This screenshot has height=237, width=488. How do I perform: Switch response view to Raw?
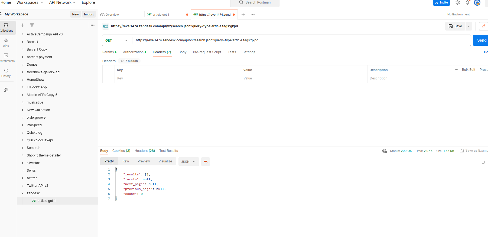tap(126, 161)
